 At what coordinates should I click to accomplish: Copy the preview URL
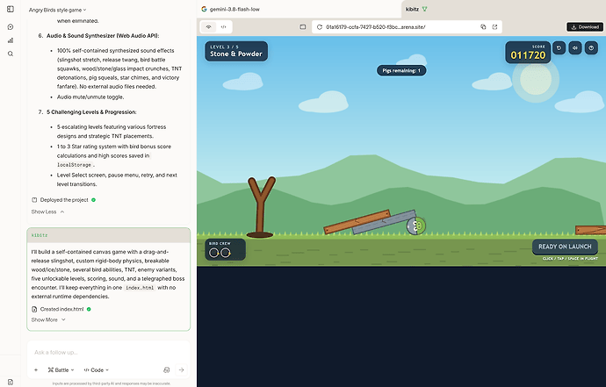click(x=483, y=27)
